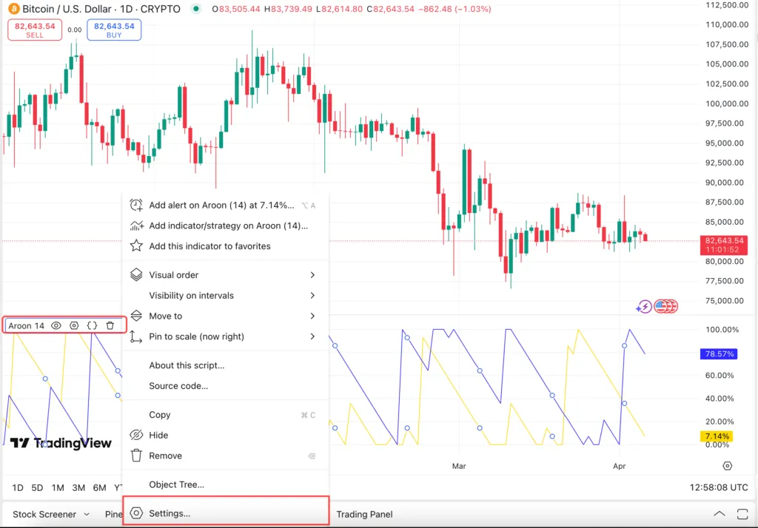The width and height of the screenshot is (758, 528).
Task: Click the red SELL price button
Action: [35, 30]
